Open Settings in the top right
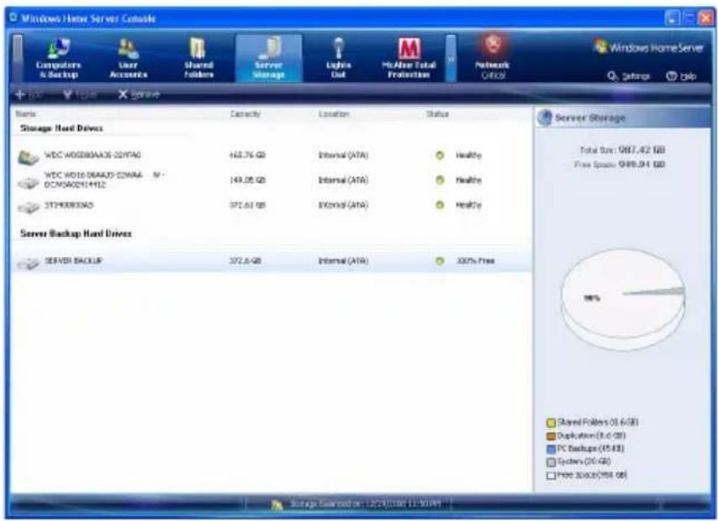 pyautogui.click(x=629, y=76)
